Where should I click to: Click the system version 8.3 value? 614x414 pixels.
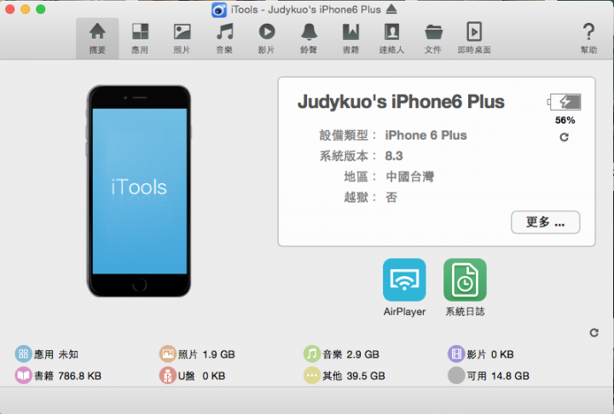point(393,156)
